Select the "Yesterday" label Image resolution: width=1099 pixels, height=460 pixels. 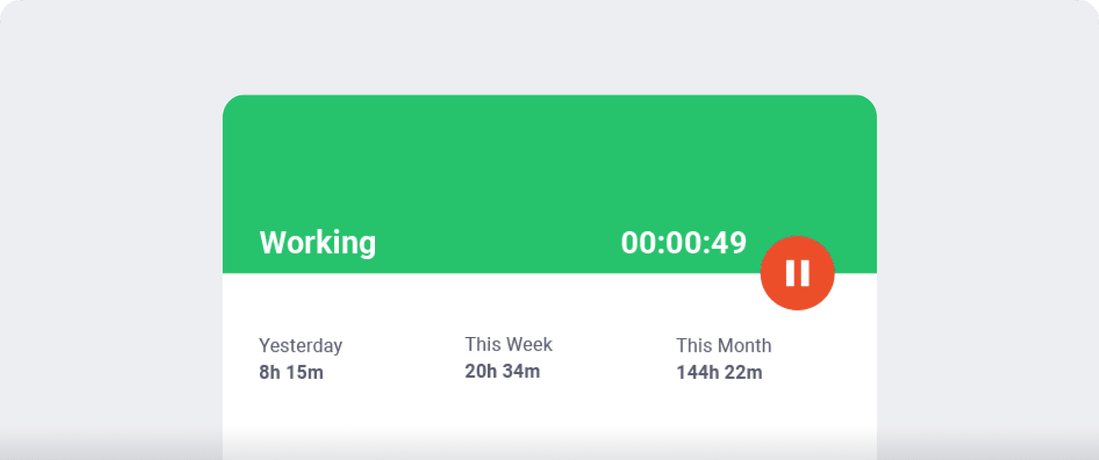301,346
